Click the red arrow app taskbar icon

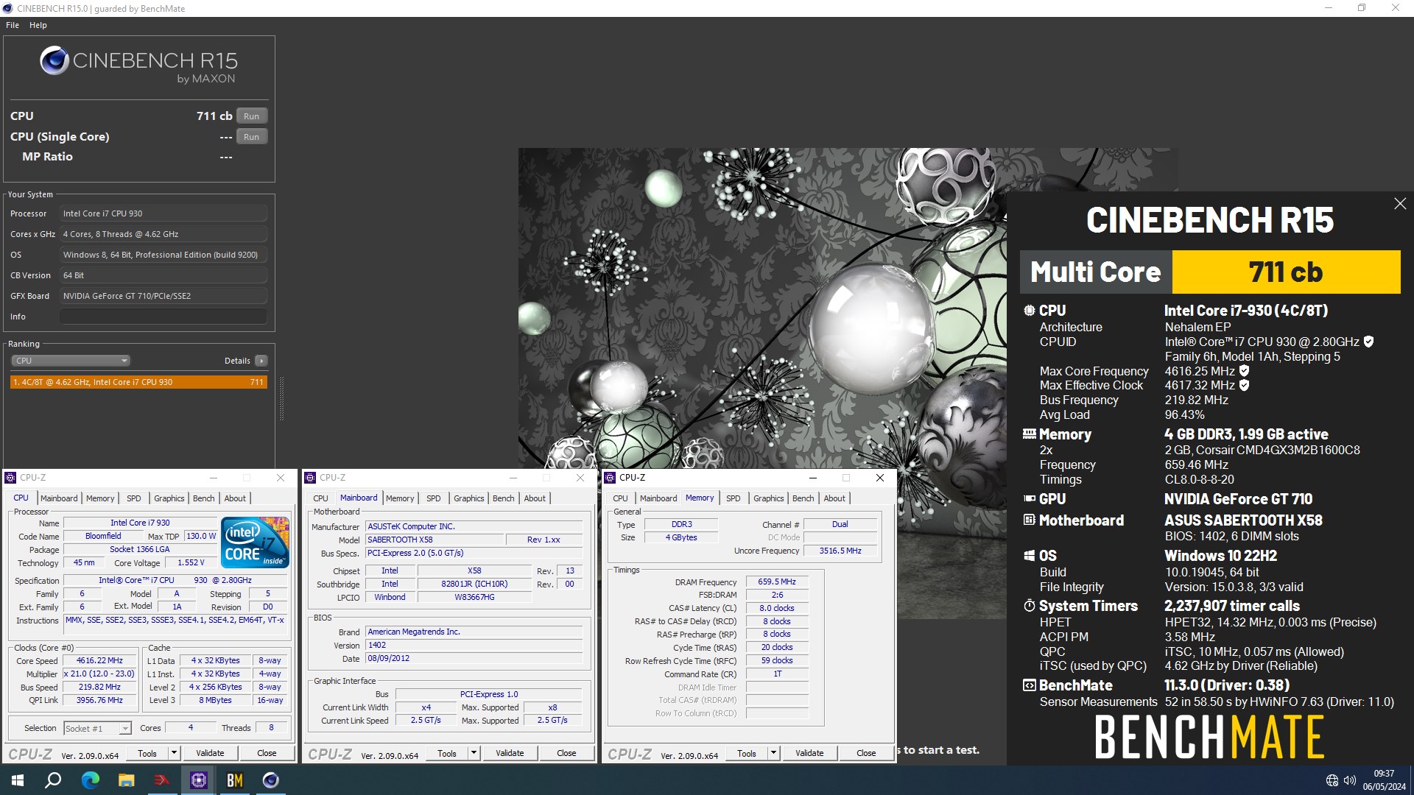(x=162, y=780)
